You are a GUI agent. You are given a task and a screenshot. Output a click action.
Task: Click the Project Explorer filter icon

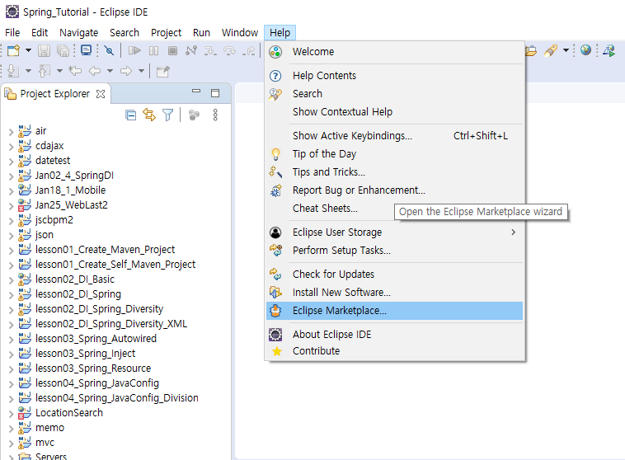point(168,115)
